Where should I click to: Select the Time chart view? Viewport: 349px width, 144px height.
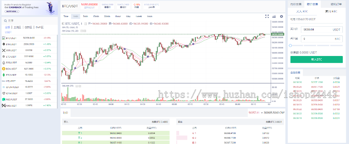pos(66,16)
